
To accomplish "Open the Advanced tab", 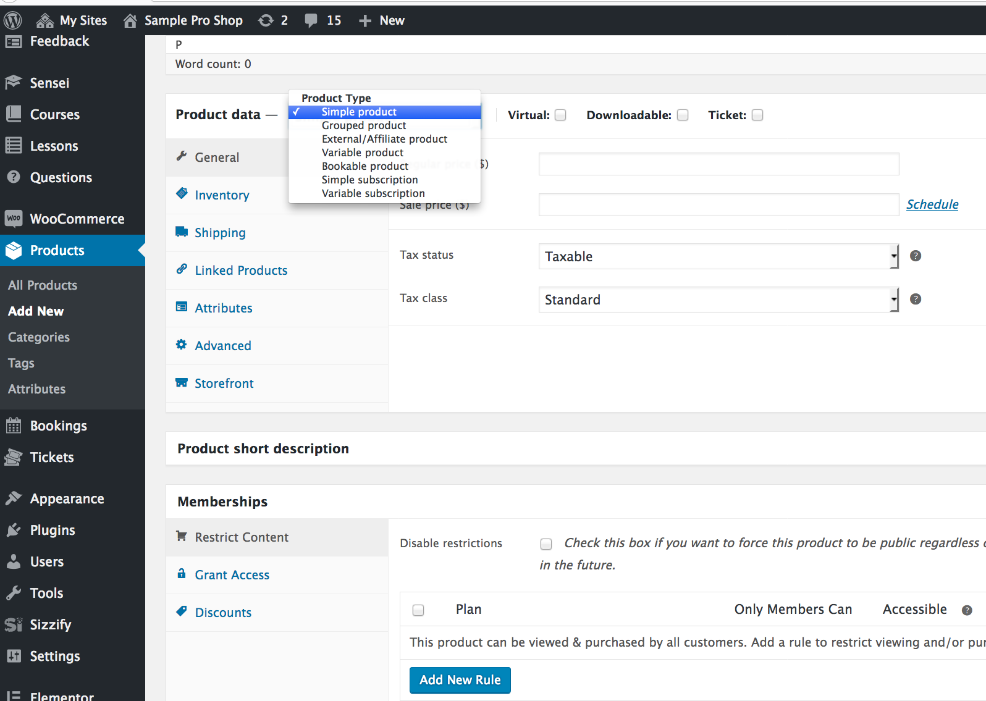I will pos(277,346).
